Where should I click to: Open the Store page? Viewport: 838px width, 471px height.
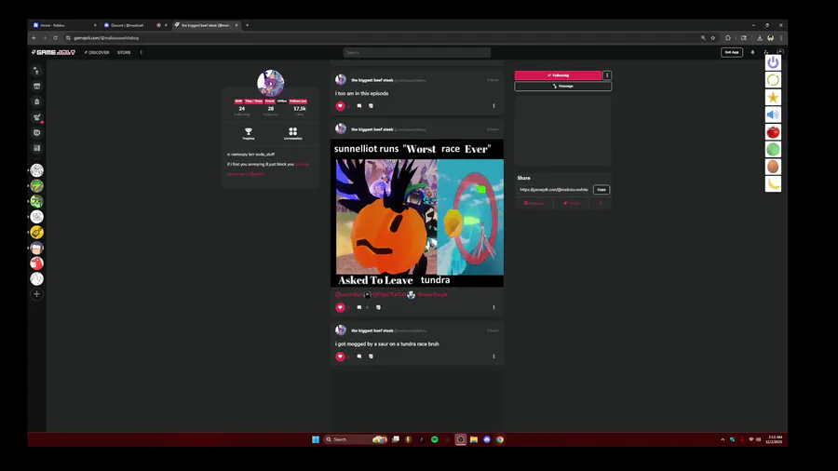(x=124, y=52)
